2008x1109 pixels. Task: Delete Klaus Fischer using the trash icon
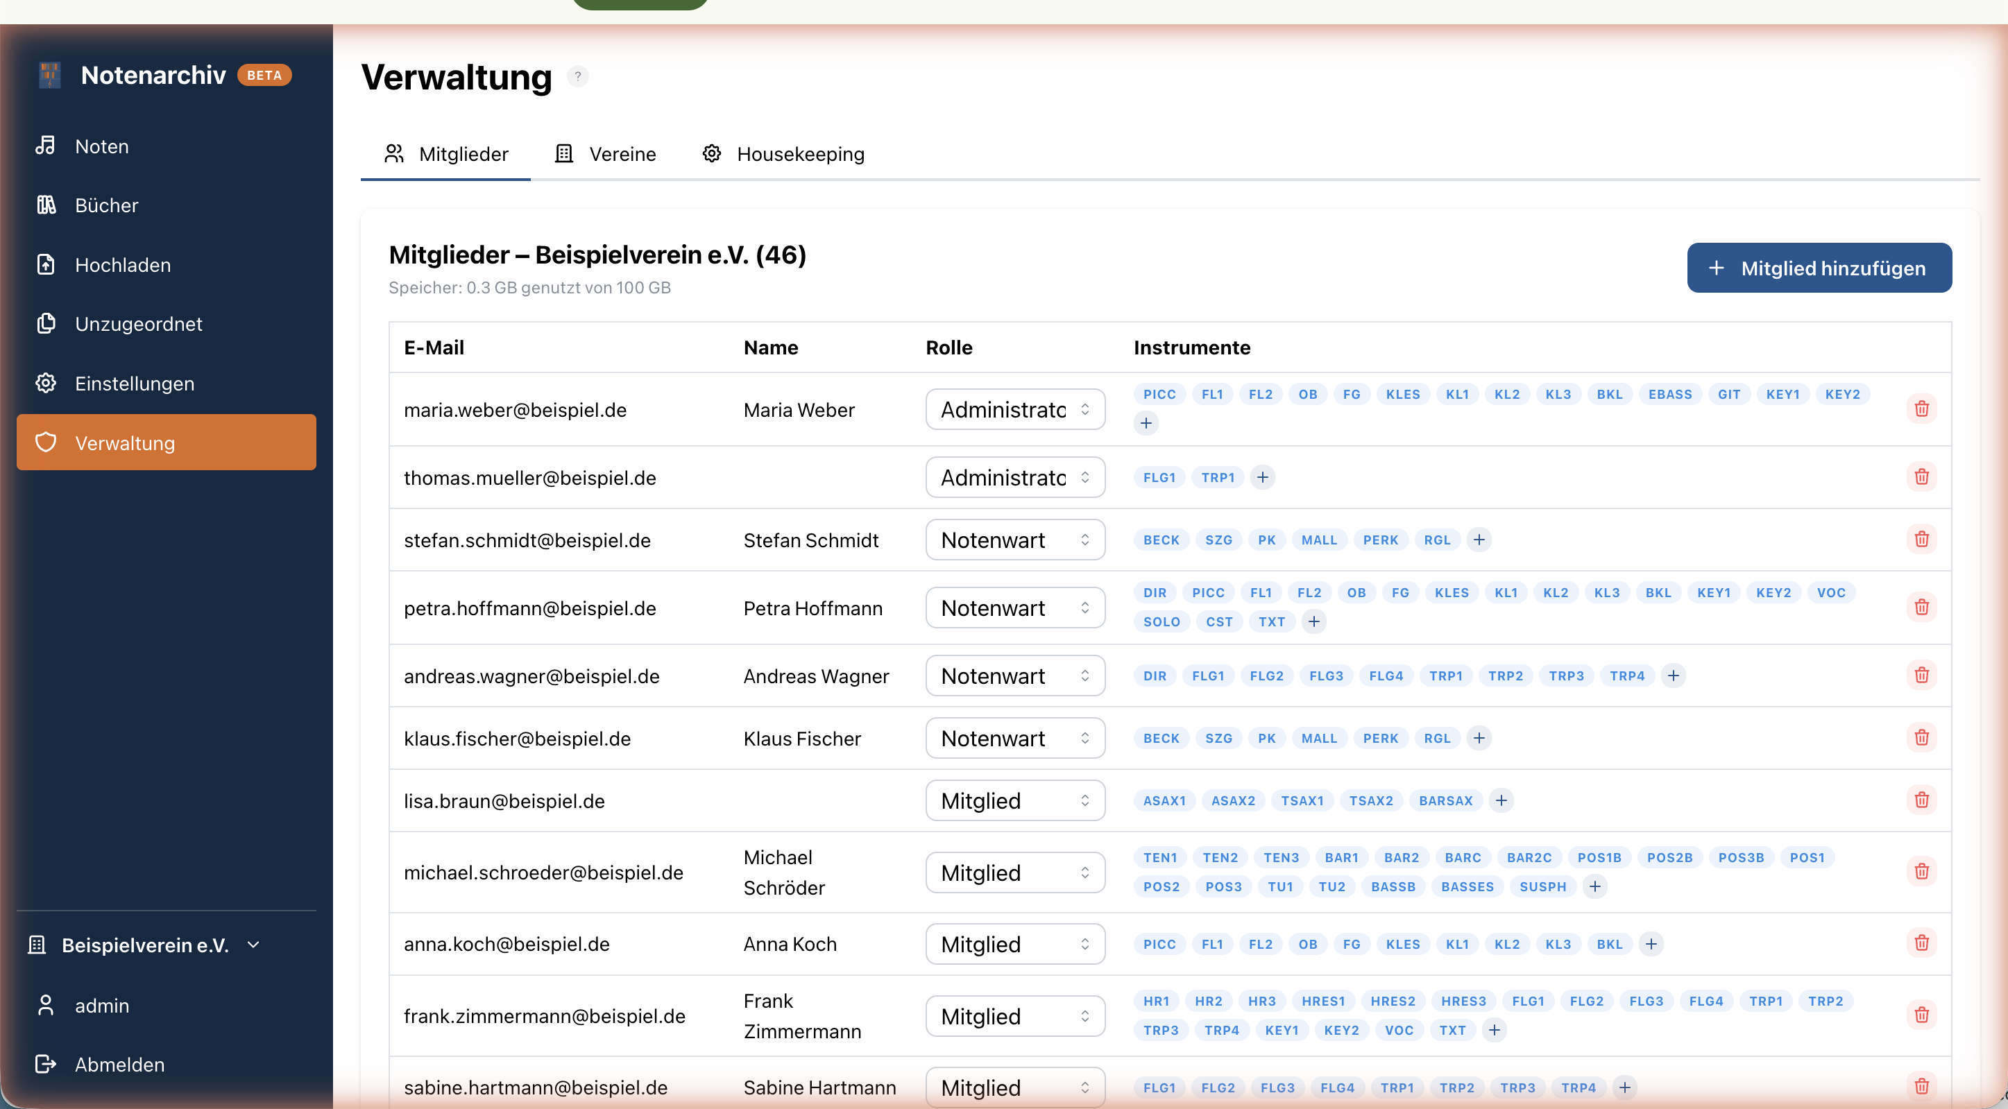(1922, 737)
